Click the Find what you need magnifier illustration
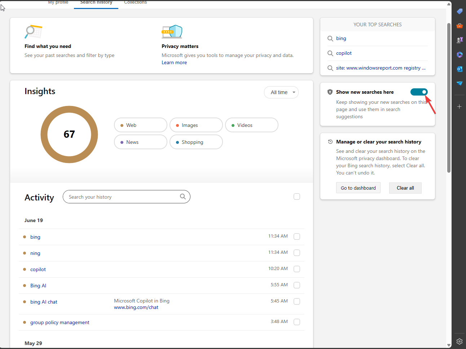Viewport: 466px width, 349px height. [33, 32]
